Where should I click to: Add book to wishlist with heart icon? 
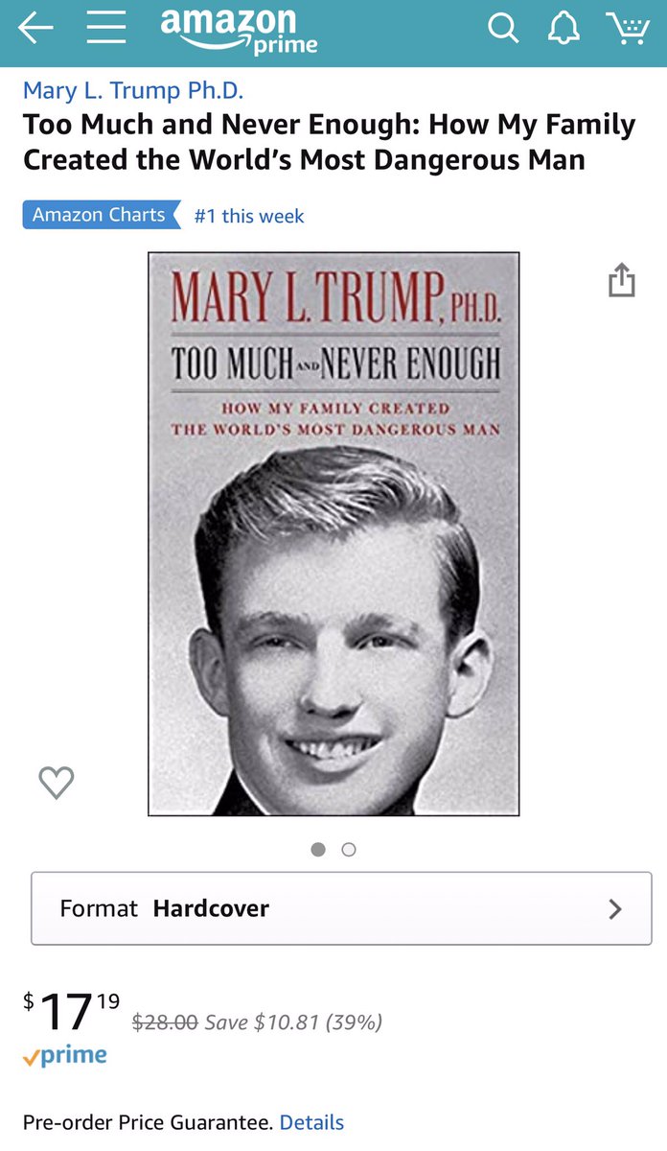[x=57, y=783]
